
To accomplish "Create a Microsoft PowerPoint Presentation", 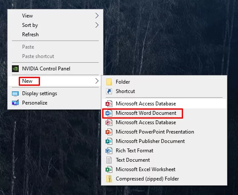I will coord(164,132).
